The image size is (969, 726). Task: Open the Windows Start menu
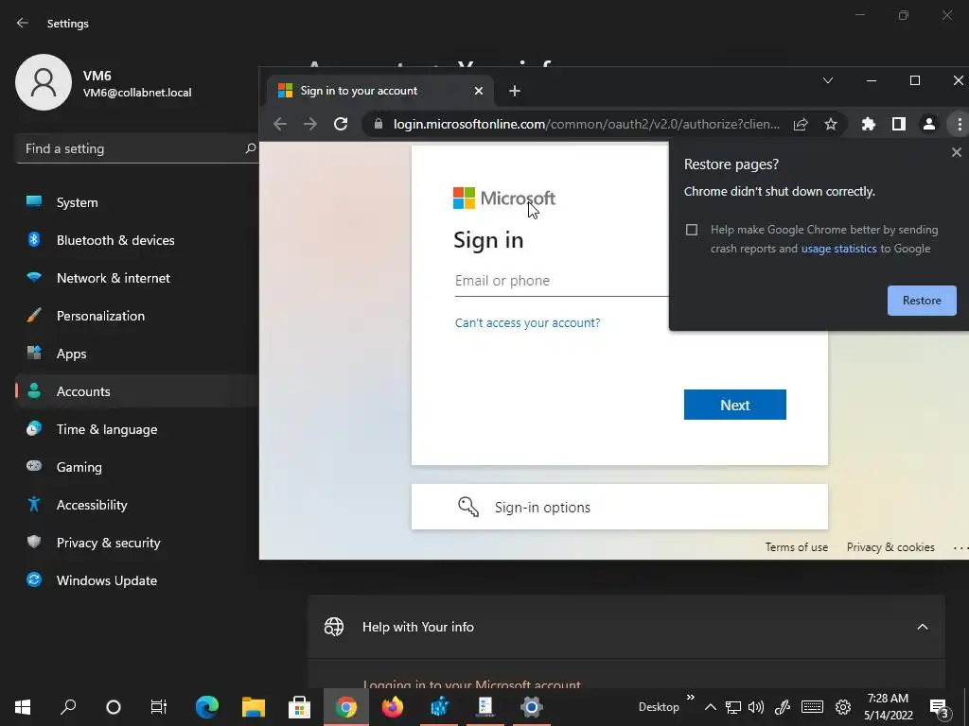click(23, 707)
